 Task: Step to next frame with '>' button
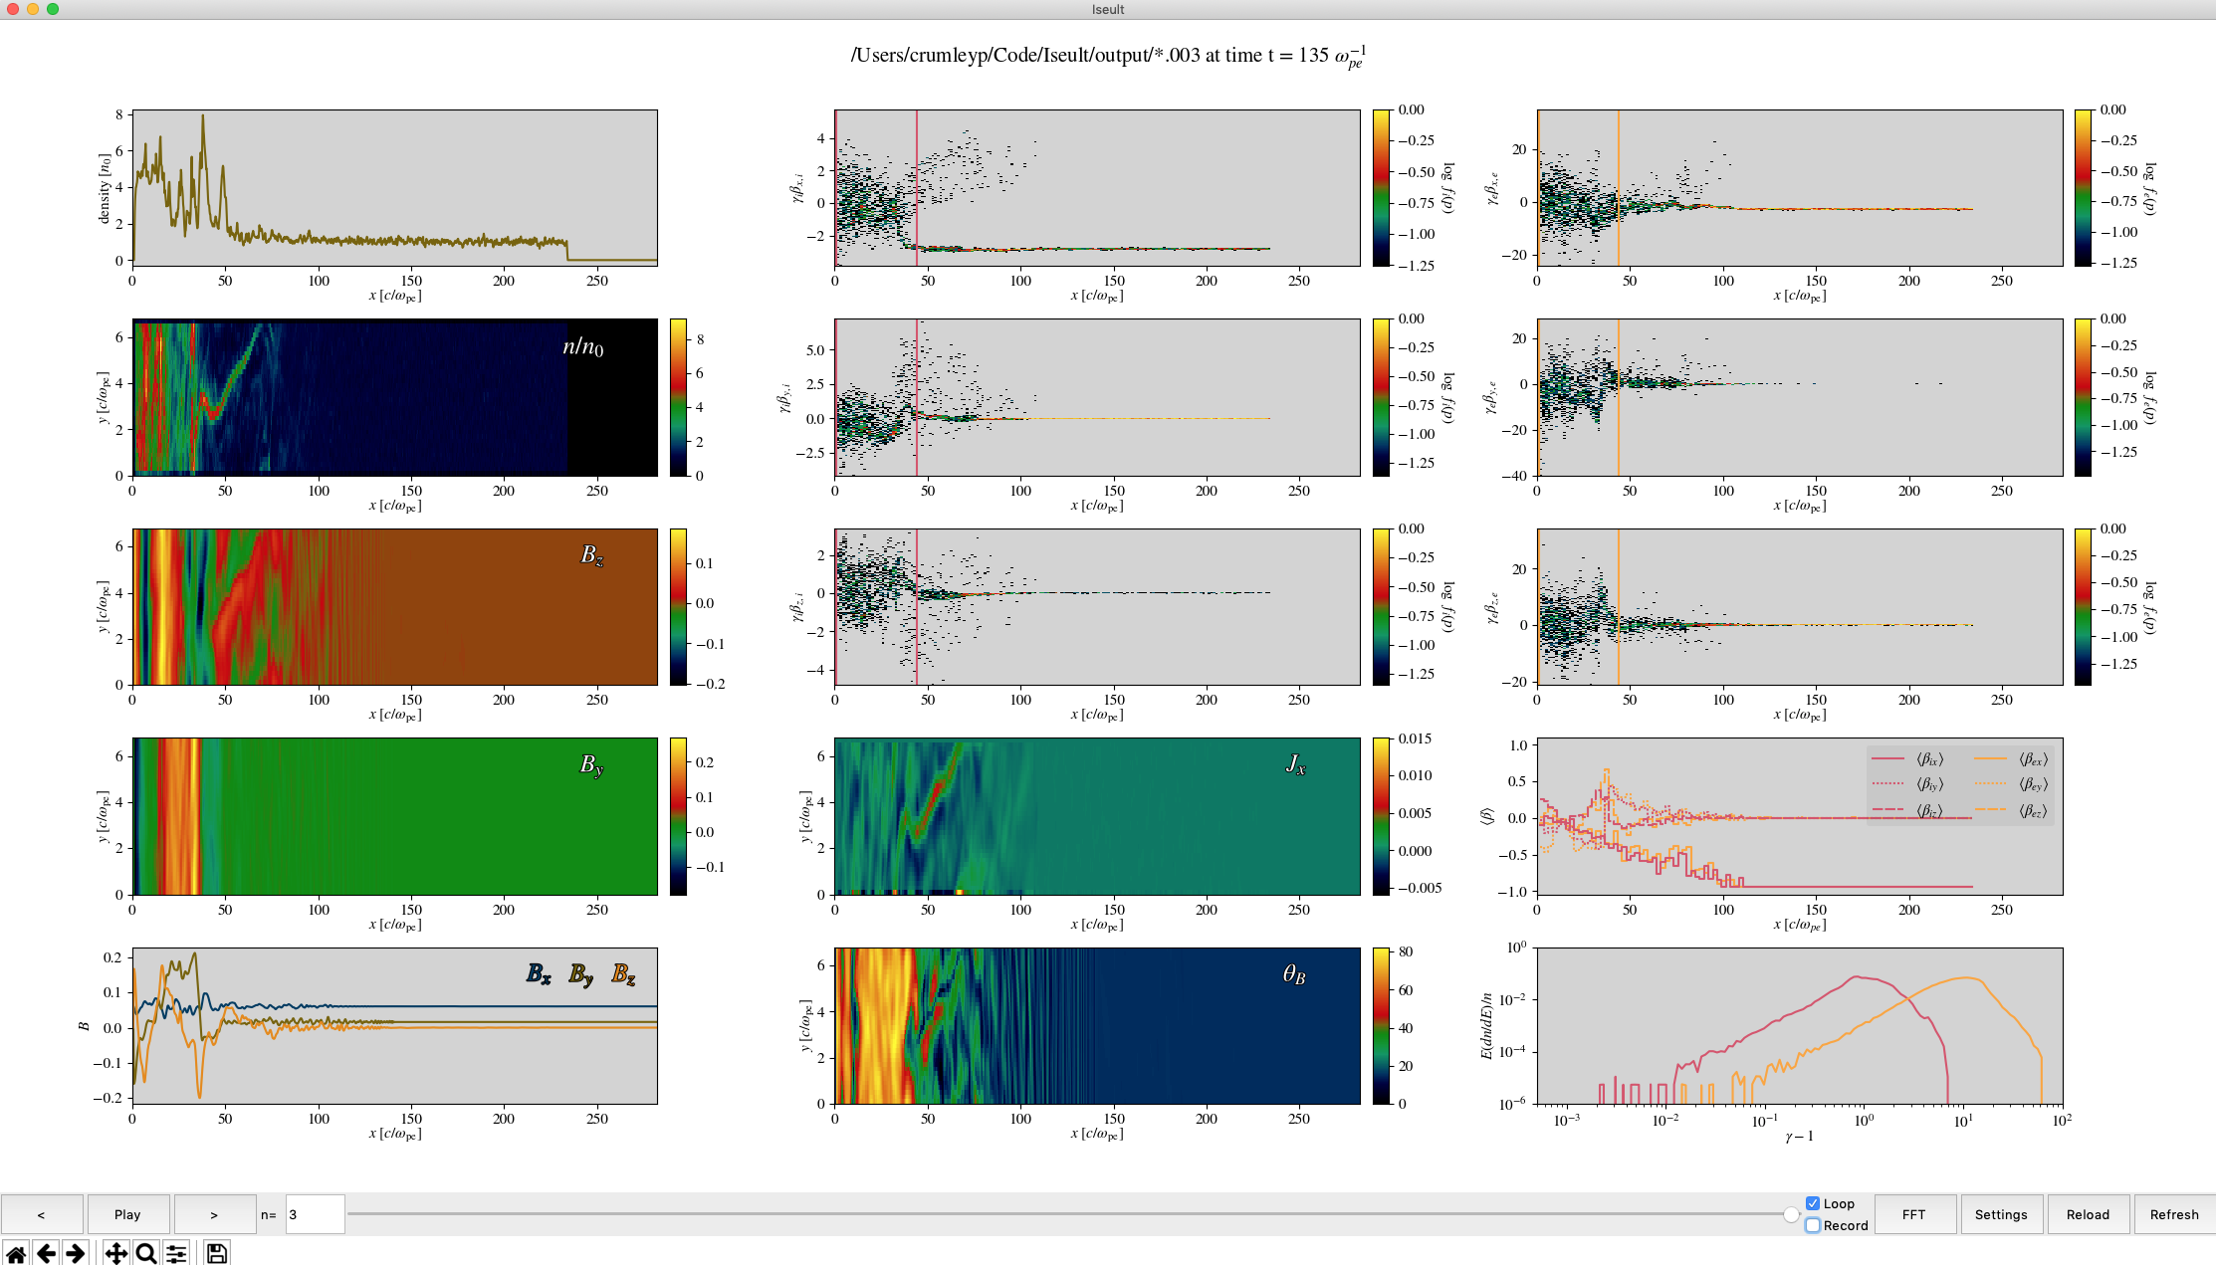(x=214, y=1214)
